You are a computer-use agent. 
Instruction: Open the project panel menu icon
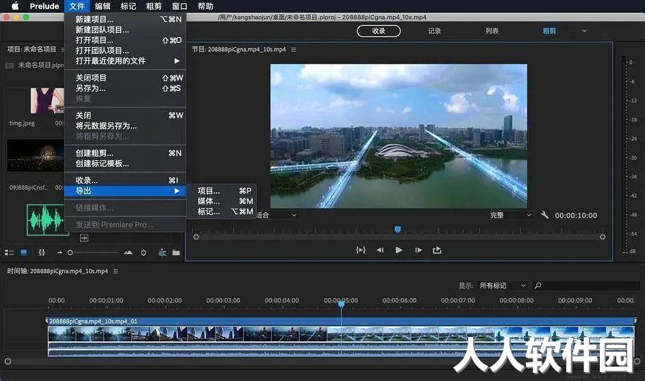[62, 49]
